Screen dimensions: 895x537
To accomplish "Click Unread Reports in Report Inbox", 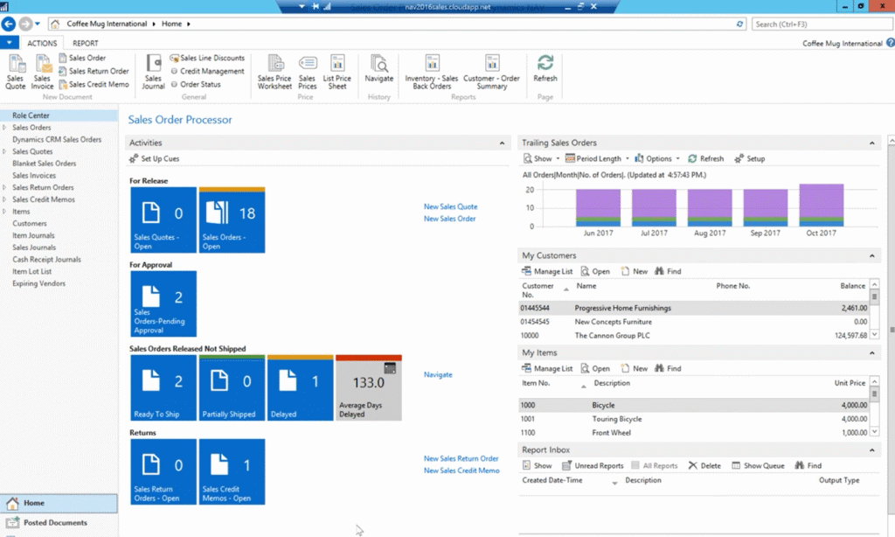I will click(593, 465).
